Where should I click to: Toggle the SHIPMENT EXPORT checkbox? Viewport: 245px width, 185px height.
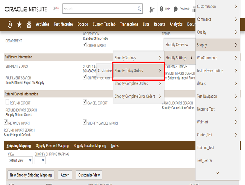point(85,77)
